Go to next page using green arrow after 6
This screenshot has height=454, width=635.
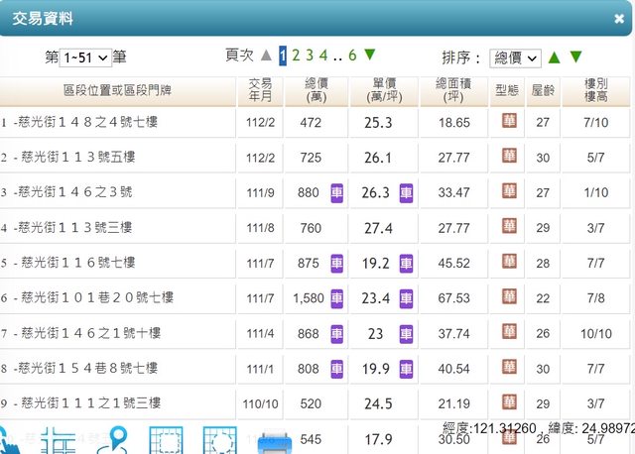[370, 56]
